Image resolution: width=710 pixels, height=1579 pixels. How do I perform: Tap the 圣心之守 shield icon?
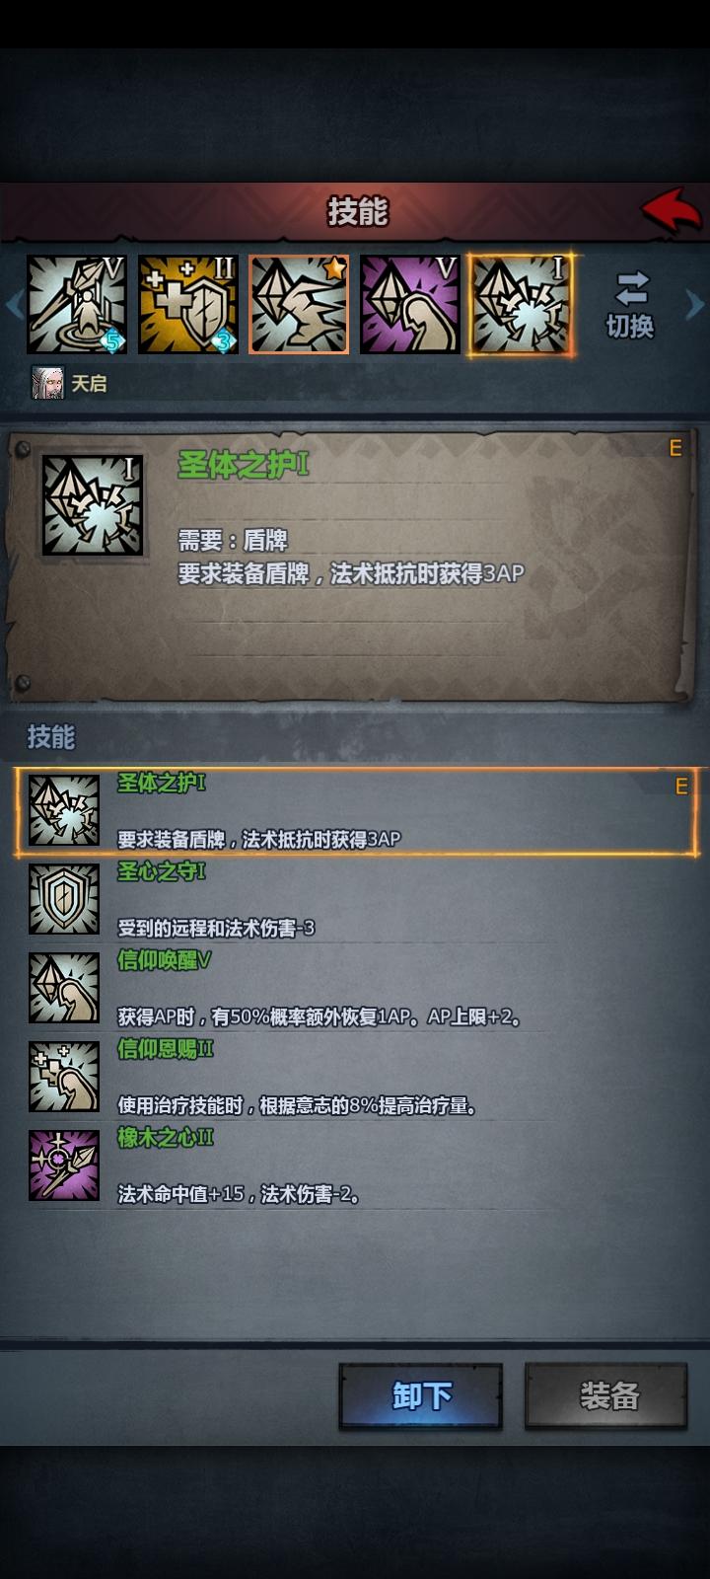[x=64, y=899]
